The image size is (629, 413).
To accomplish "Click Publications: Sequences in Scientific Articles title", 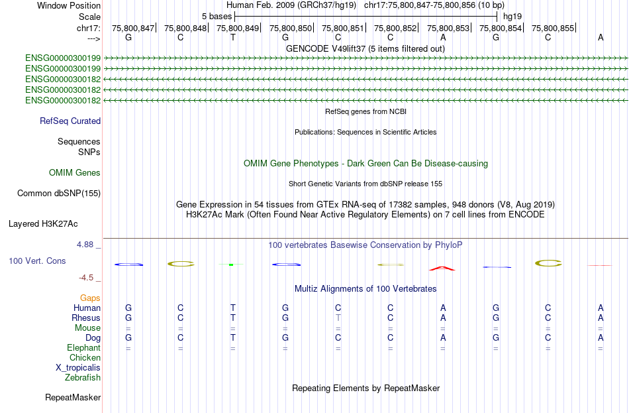I will click(x=365, y=132).
